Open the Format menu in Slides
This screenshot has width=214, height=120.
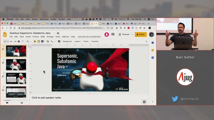coord(36,37)
